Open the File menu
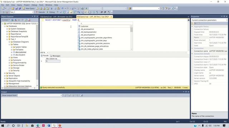The image size is (229, 128). tap(3, 5)
